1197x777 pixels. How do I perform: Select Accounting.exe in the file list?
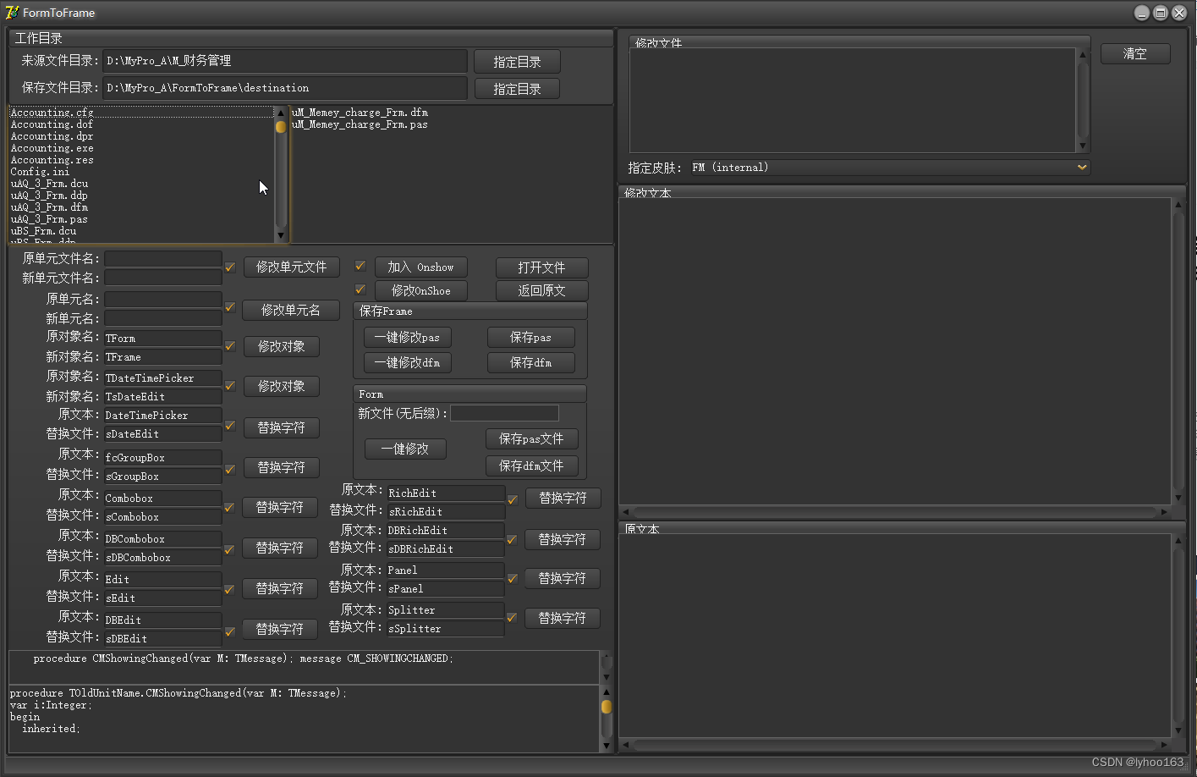52,148
